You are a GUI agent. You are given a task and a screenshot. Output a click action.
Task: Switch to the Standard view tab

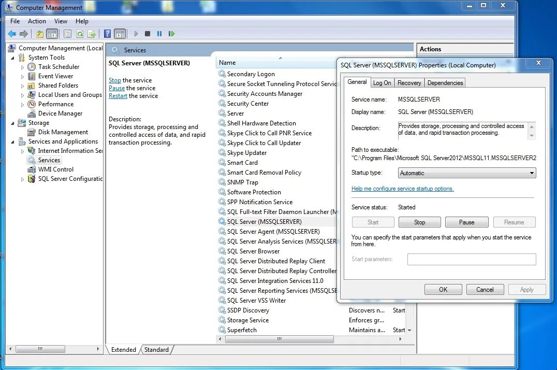click(x=156, y=350)
